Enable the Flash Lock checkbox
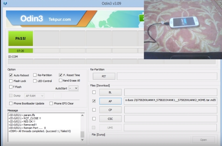Viewport: 222px width, 146px height. 11,81
